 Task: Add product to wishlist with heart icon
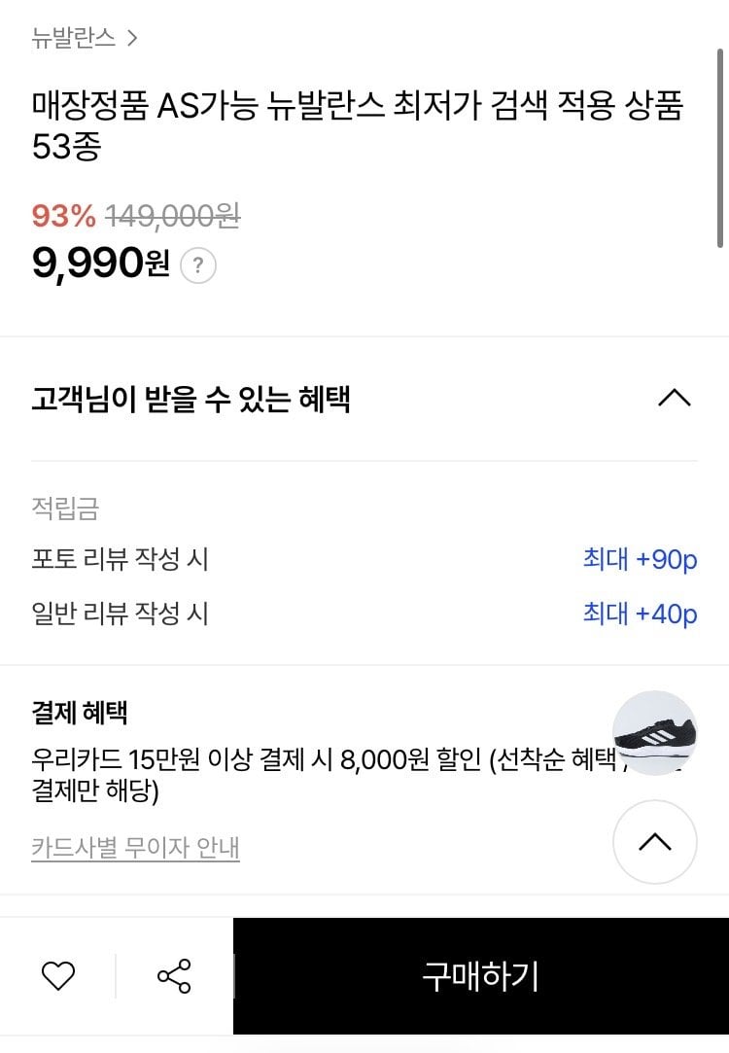click(x=58, y=975)
